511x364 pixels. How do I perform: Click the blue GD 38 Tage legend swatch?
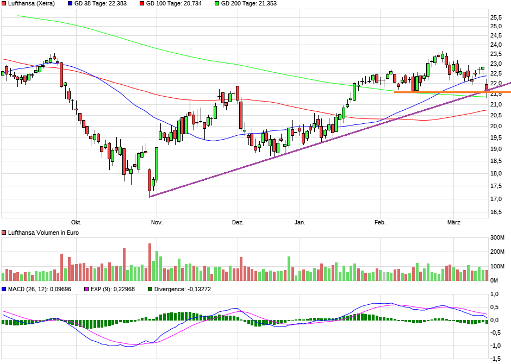point(70,4)
